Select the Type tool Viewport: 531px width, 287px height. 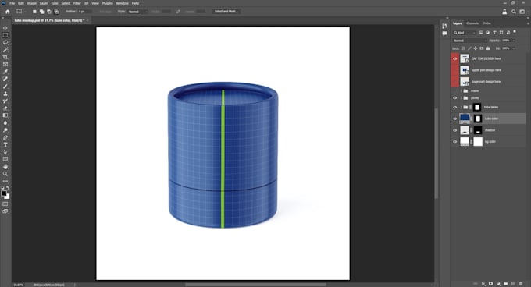click(5, 145)
